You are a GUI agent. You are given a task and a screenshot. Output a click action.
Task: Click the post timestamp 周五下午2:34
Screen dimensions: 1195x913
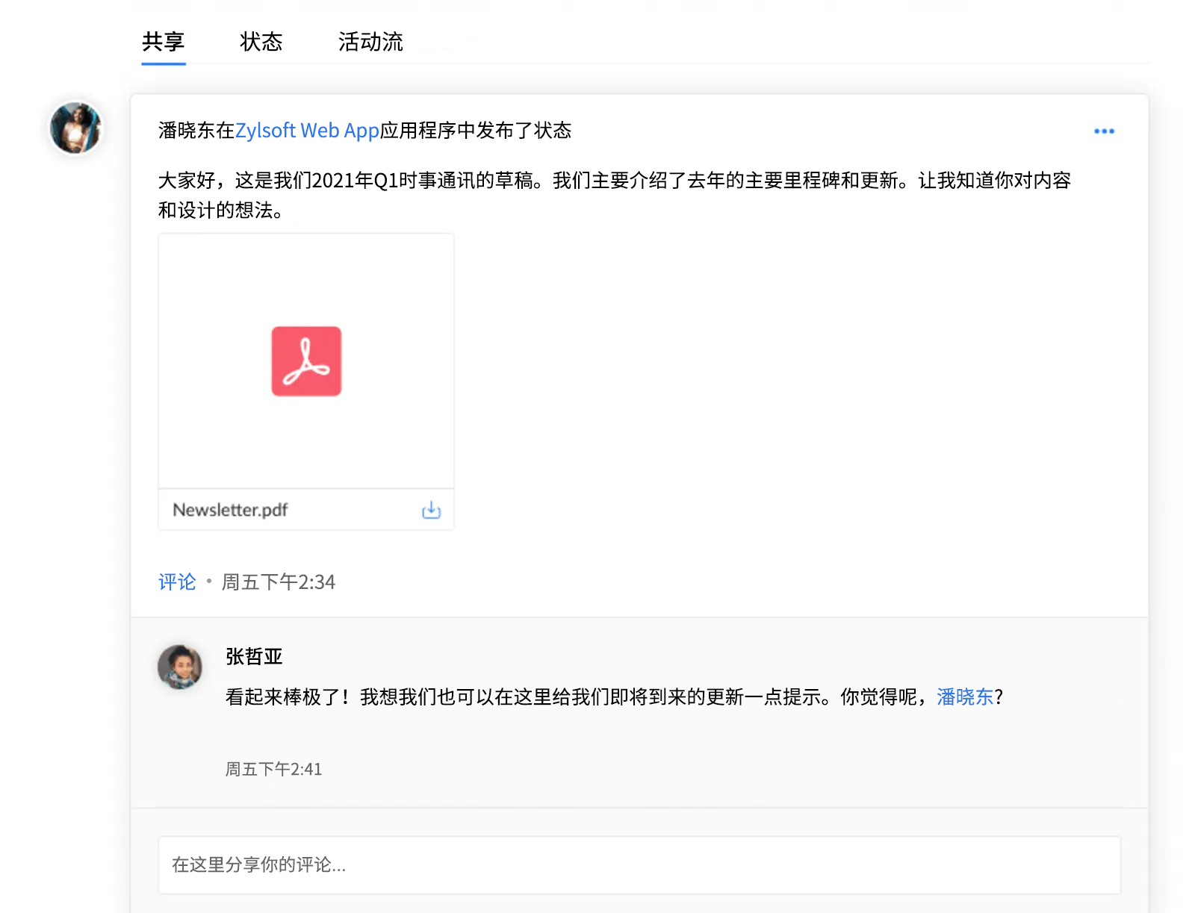pyautogui.click(x=278, y=582)
